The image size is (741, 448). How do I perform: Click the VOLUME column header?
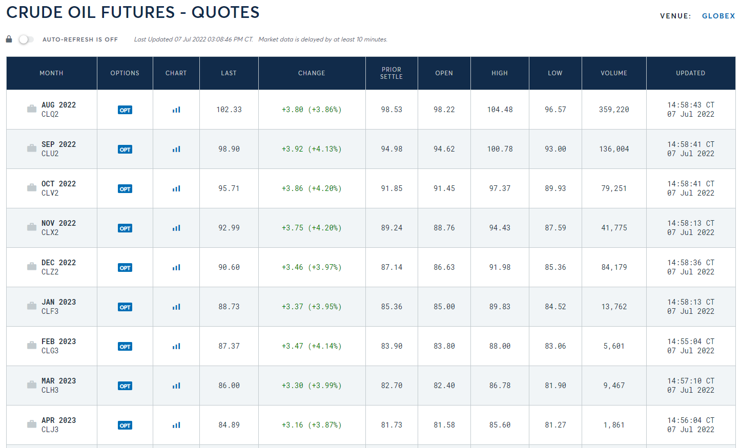pos(614,73)
